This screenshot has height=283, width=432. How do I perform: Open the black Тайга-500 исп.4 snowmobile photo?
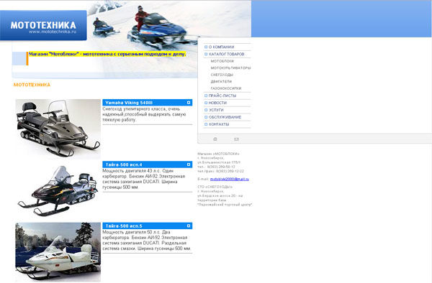pos(58,190)
